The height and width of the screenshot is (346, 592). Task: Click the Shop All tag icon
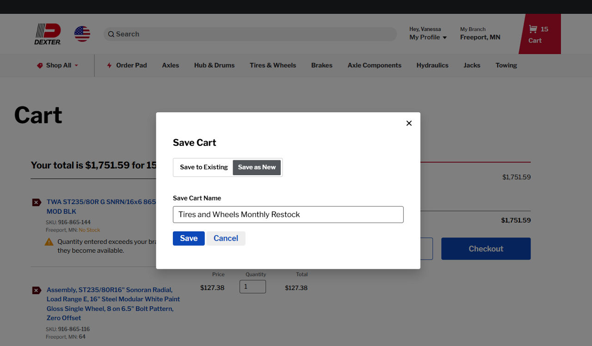click(x=40, y=66)
